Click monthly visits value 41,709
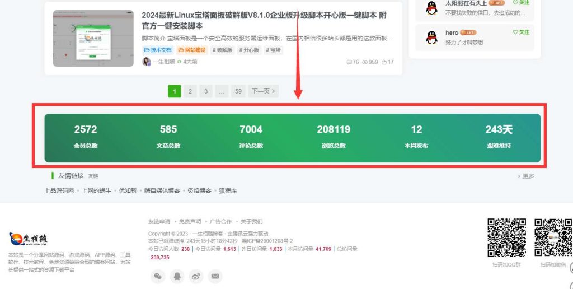The height and width of the screenshot is (289, 573). click(x=323, y=249)
